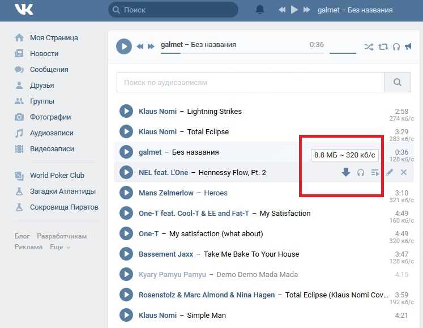Go to next track in audio player panel
The image size is (423, 328).
[151, 46]
